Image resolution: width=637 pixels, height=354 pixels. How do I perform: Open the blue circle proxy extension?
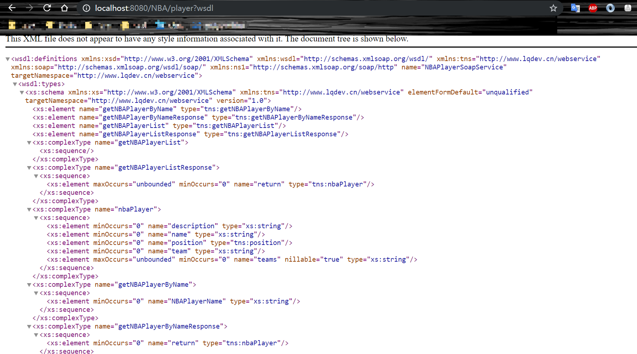click(610, 8)
